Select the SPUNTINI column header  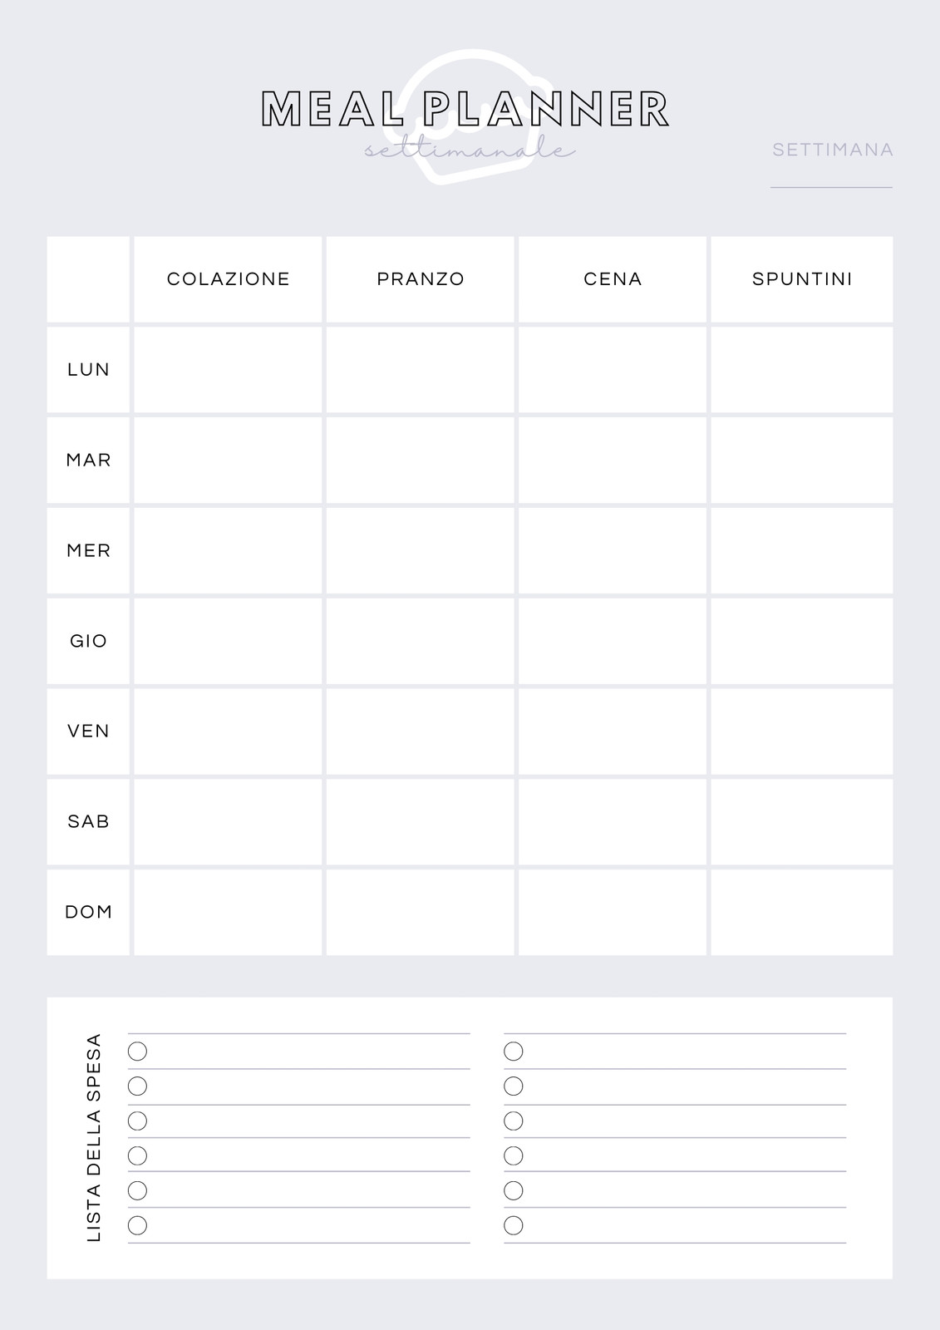802,279
